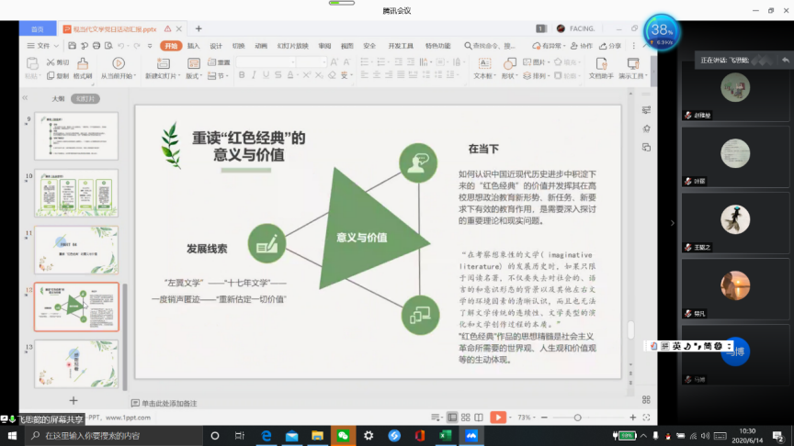Select slide 11 thumbnail in the slide panel
This screenshot has height=446, width=794.
click(x=76, y=250)
